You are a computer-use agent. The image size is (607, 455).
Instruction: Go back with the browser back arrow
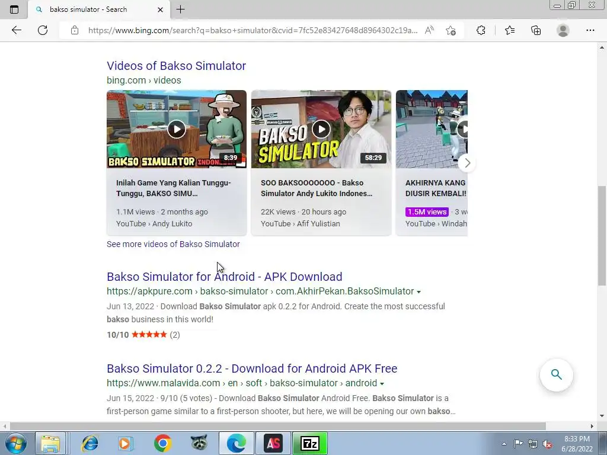(x=16, y=30)
